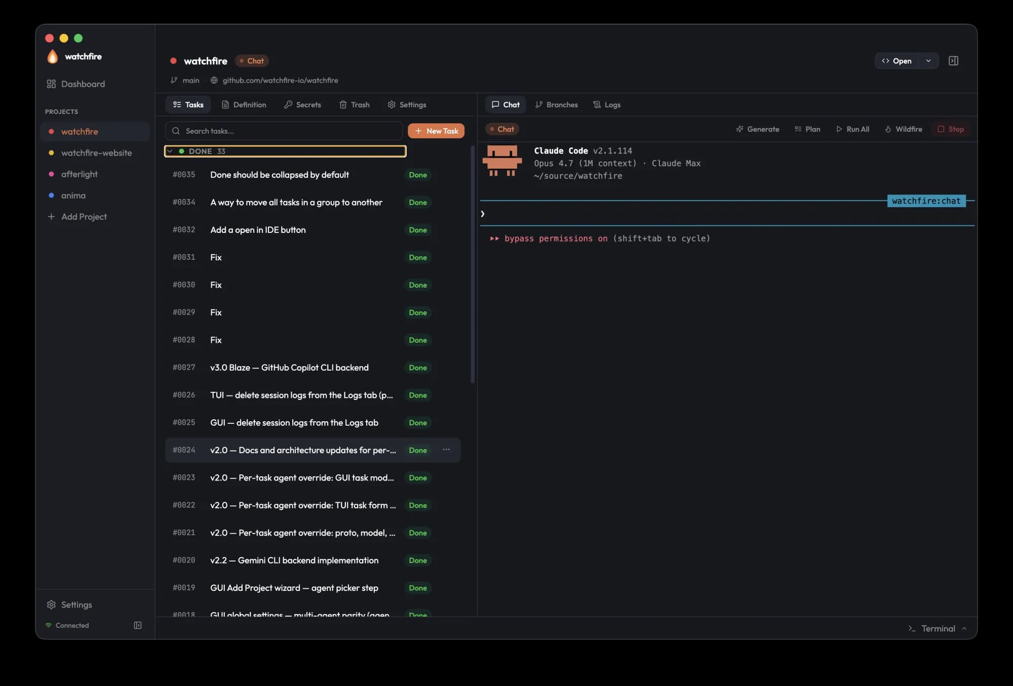This screenshot has width=1013, height=686.
Task: Open task #0023 GUI task modal override
Action: pos(313,478)
